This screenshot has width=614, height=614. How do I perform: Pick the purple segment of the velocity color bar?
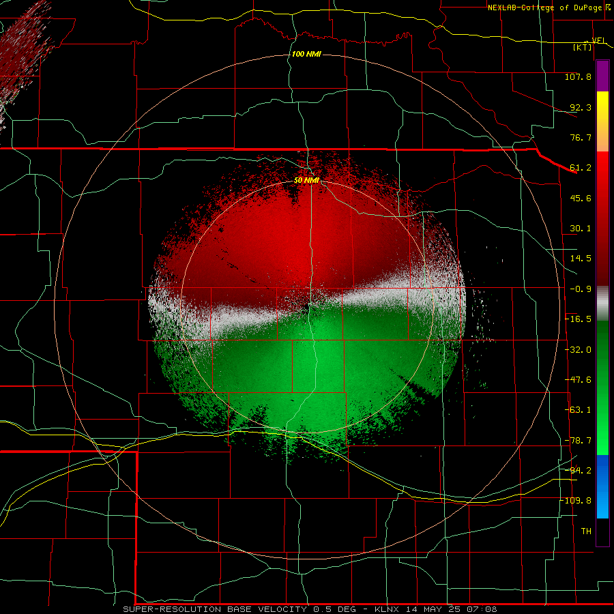click(602, 76)
